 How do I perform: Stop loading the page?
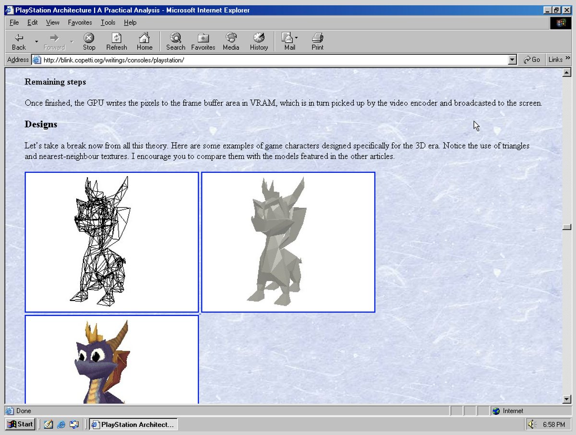(x=89, y=42)
